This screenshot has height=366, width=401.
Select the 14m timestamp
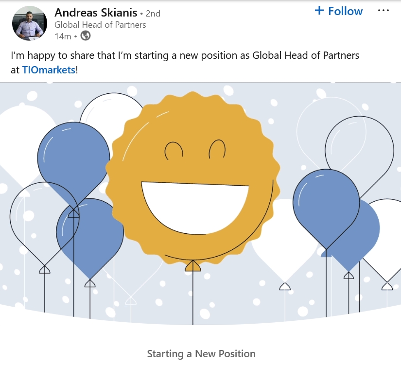coord(63,35)
